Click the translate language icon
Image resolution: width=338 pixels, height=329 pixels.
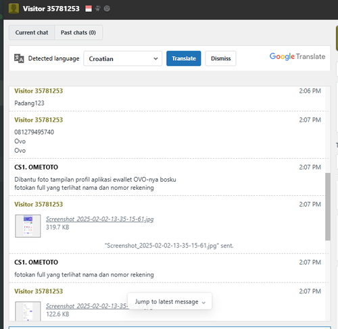coord(19,58)
